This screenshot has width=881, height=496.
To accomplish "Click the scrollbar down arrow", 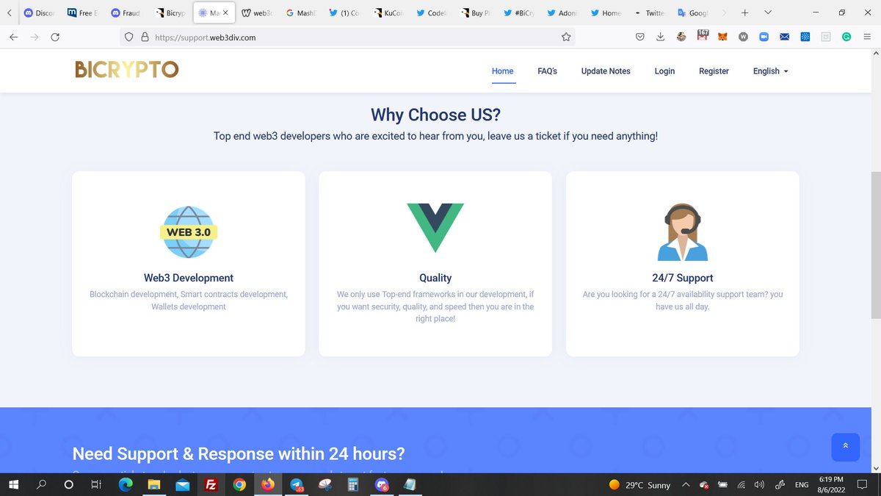I will (874, 468).
